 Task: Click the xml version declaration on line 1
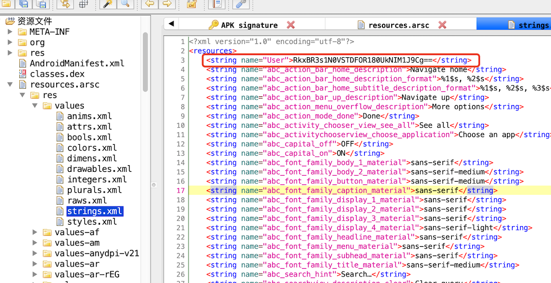tap(271, 41)
